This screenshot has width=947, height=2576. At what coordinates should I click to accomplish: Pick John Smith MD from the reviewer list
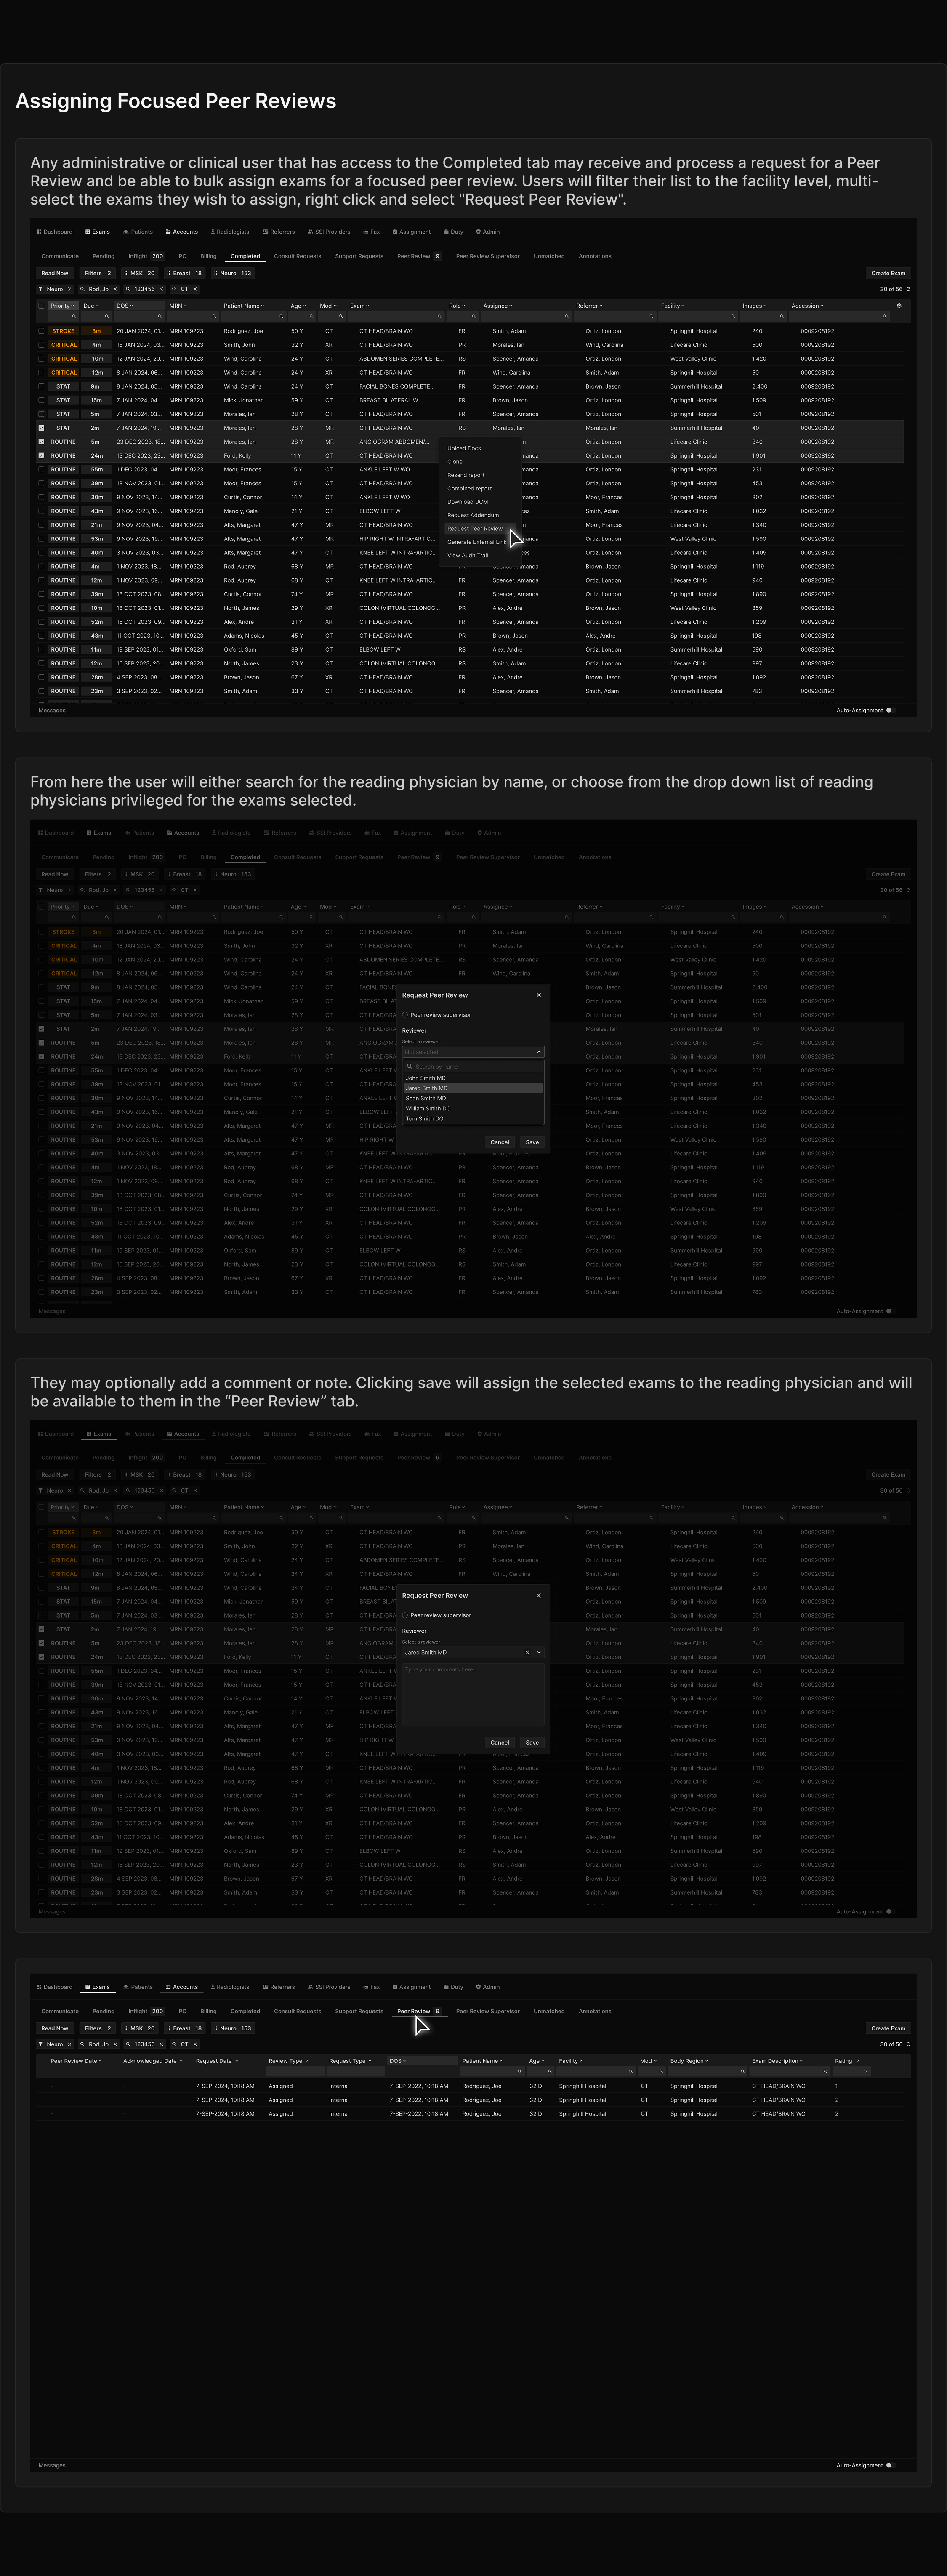click(473, 1078)
